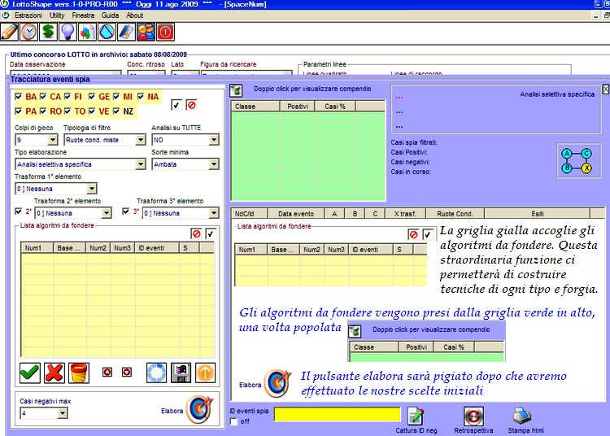Open the notebook with pen toolbar icon
Screen dimensions: 610x436
[x=126, y=32]
